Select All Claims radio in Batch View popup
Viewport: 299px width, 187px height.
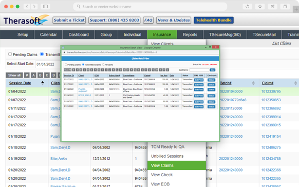tap(103, 65)
